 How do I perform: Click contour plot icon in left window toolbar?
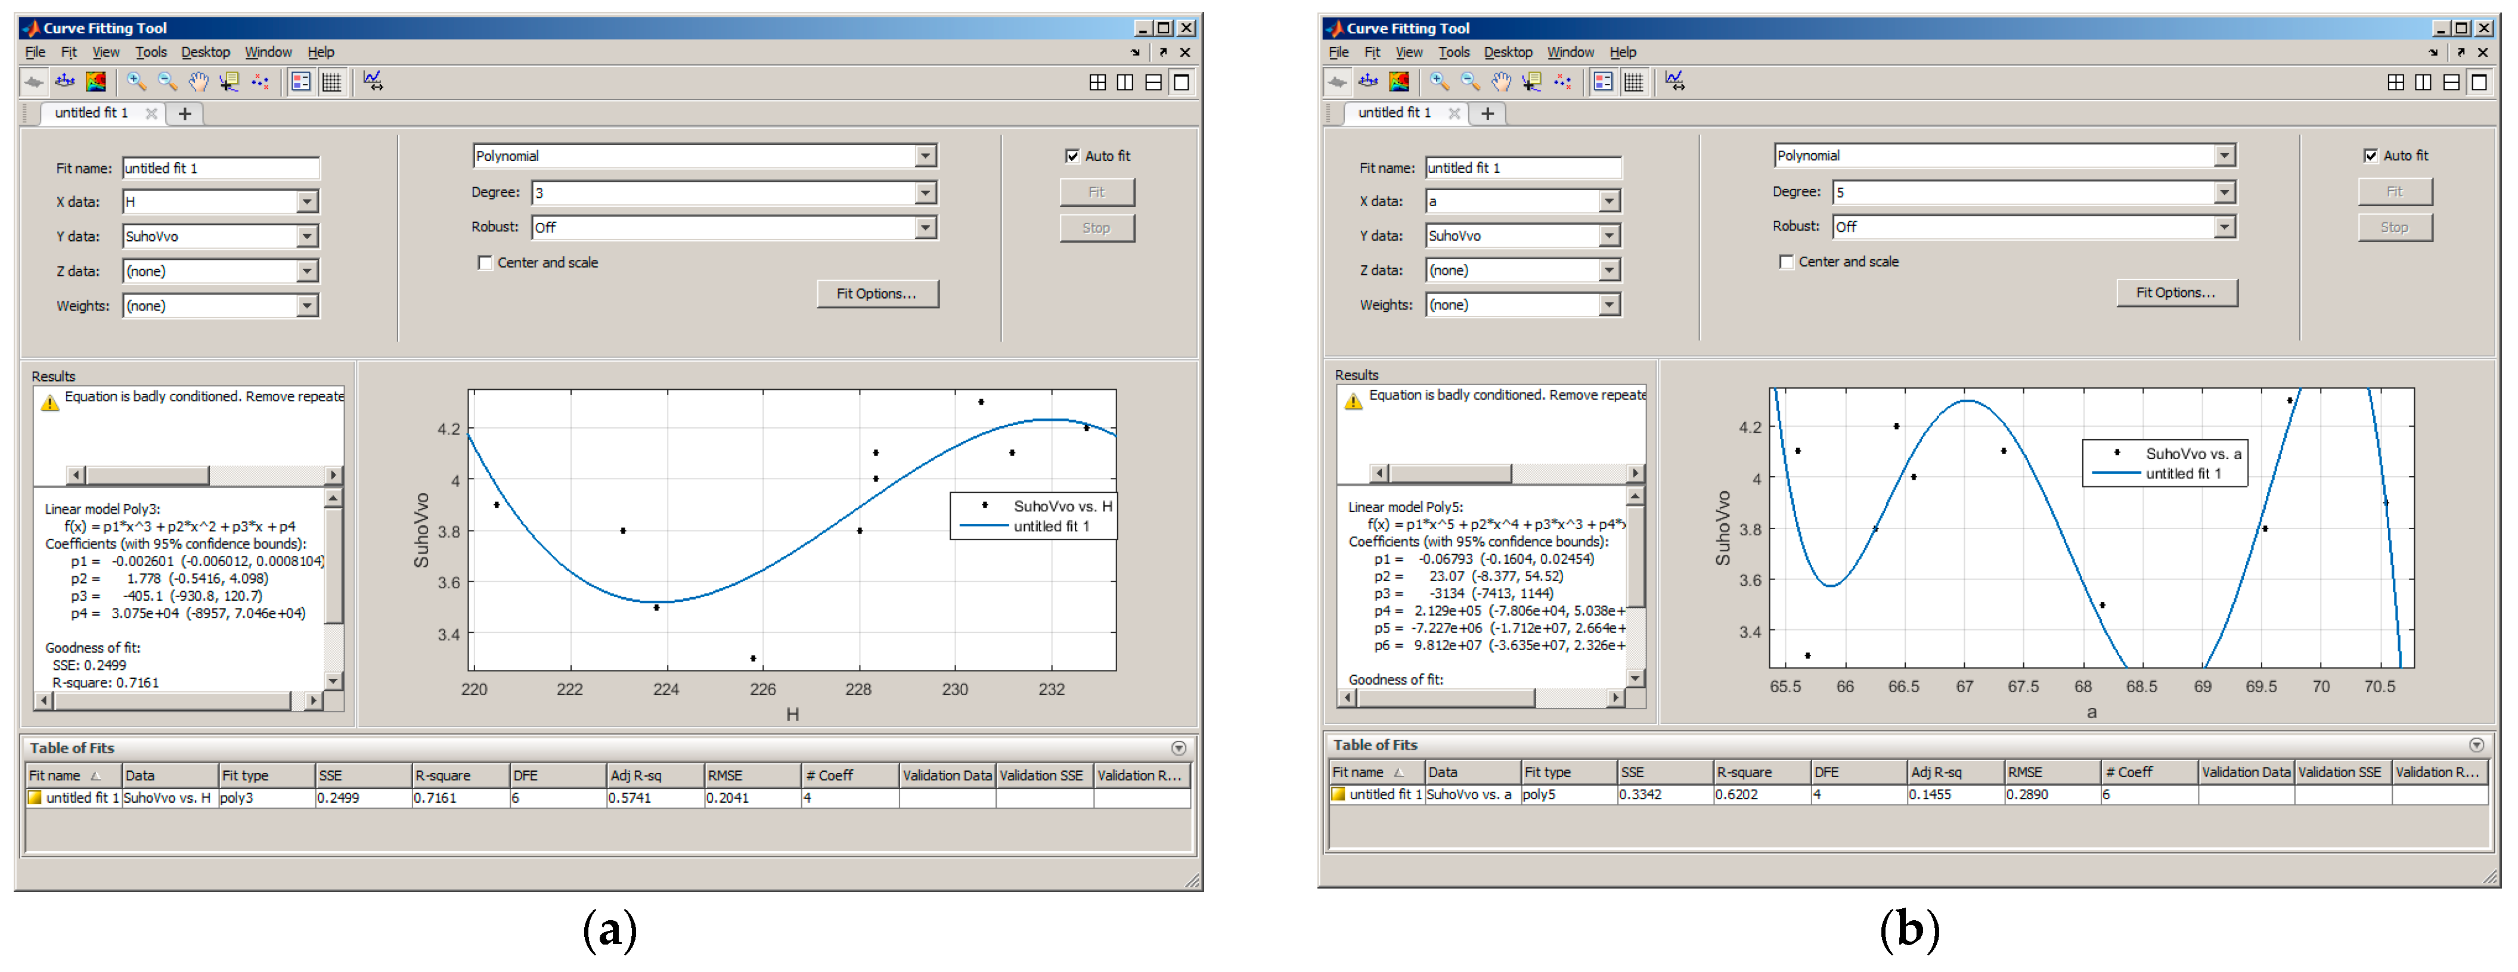coord(96,83)
